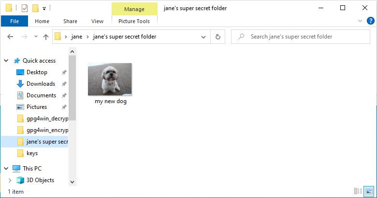The height and width of the screenshot is (198, 377).
Task: Click the Up one level arrow
Action: click(x=46, y=37)
